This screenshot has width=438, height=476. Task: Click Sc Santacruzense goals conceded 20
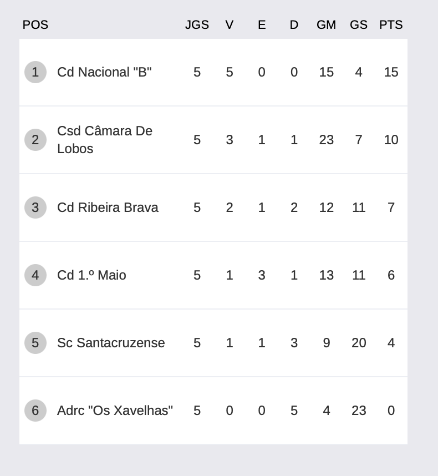(359, 343)
